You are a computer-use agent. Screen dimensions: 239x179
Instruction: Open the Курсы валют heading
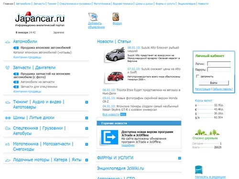[204, 101]
